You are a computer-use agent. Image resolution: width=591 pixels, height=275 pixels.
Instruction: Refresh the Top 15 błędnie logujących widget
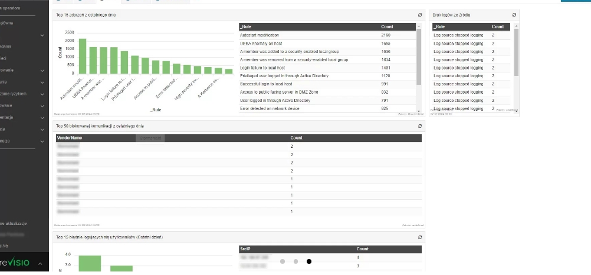click(x=419, y=237)
